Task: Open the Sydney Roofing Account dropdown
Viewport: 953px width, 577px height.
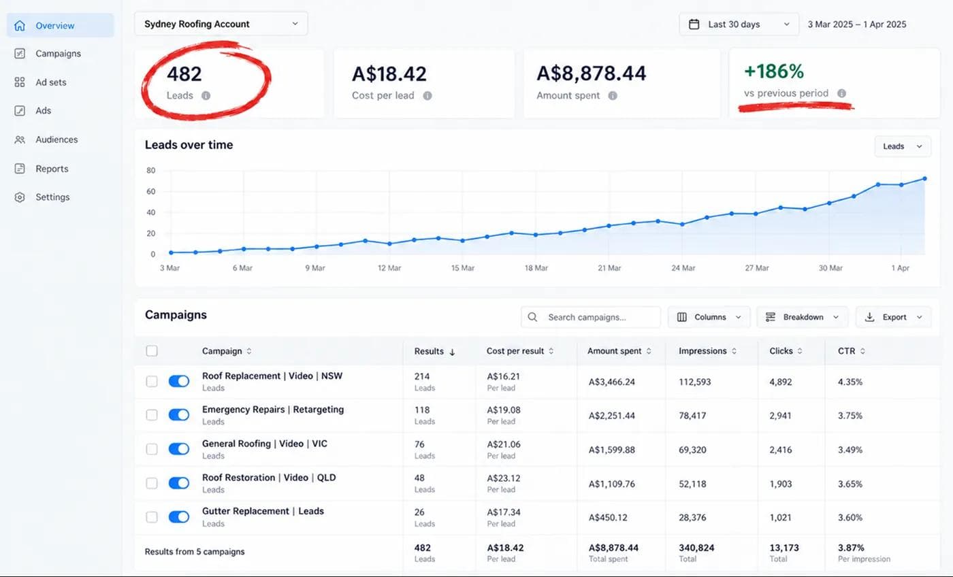Action: pos(221,24)
